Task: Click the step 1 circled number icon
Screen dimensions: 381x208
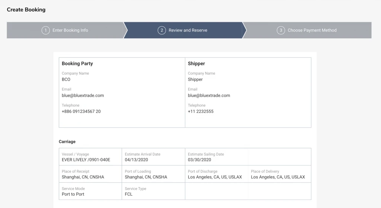Action: [x=45, y=30]
